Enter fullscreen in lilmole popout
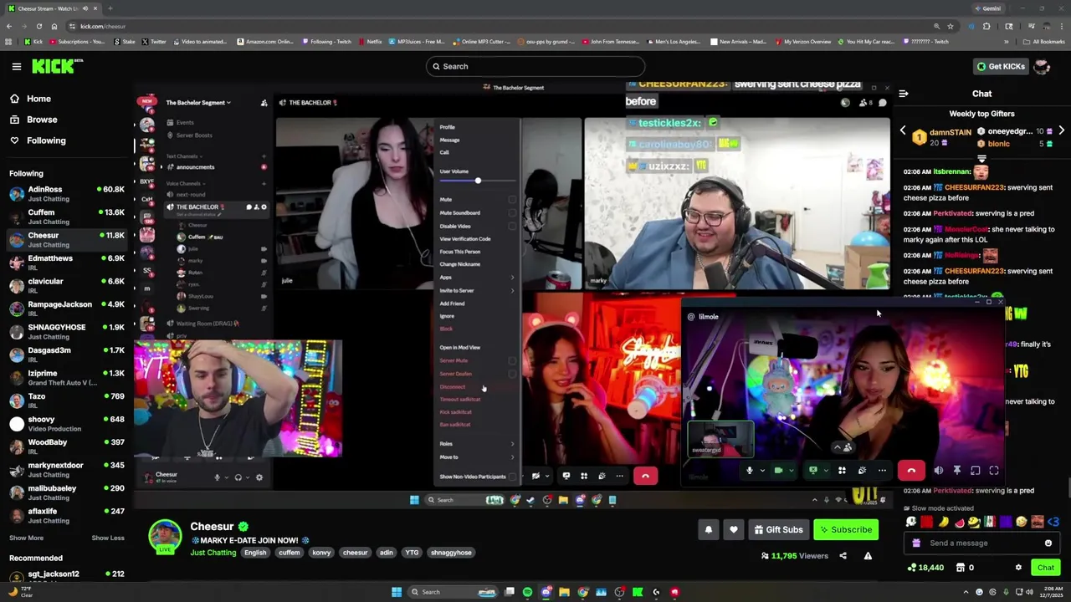This screenshot has width=1071, height=602. (994, 471)
